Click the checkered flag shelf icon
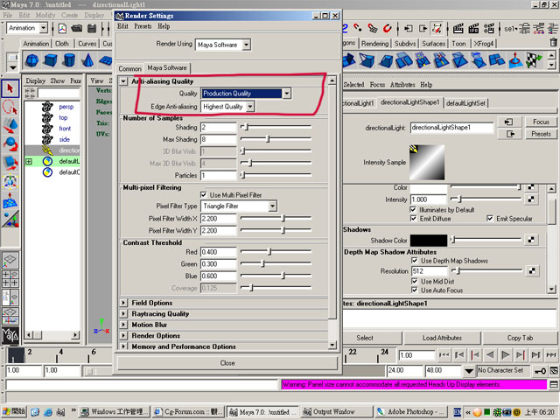The image size is (560, 420). (x=534, y=60)
